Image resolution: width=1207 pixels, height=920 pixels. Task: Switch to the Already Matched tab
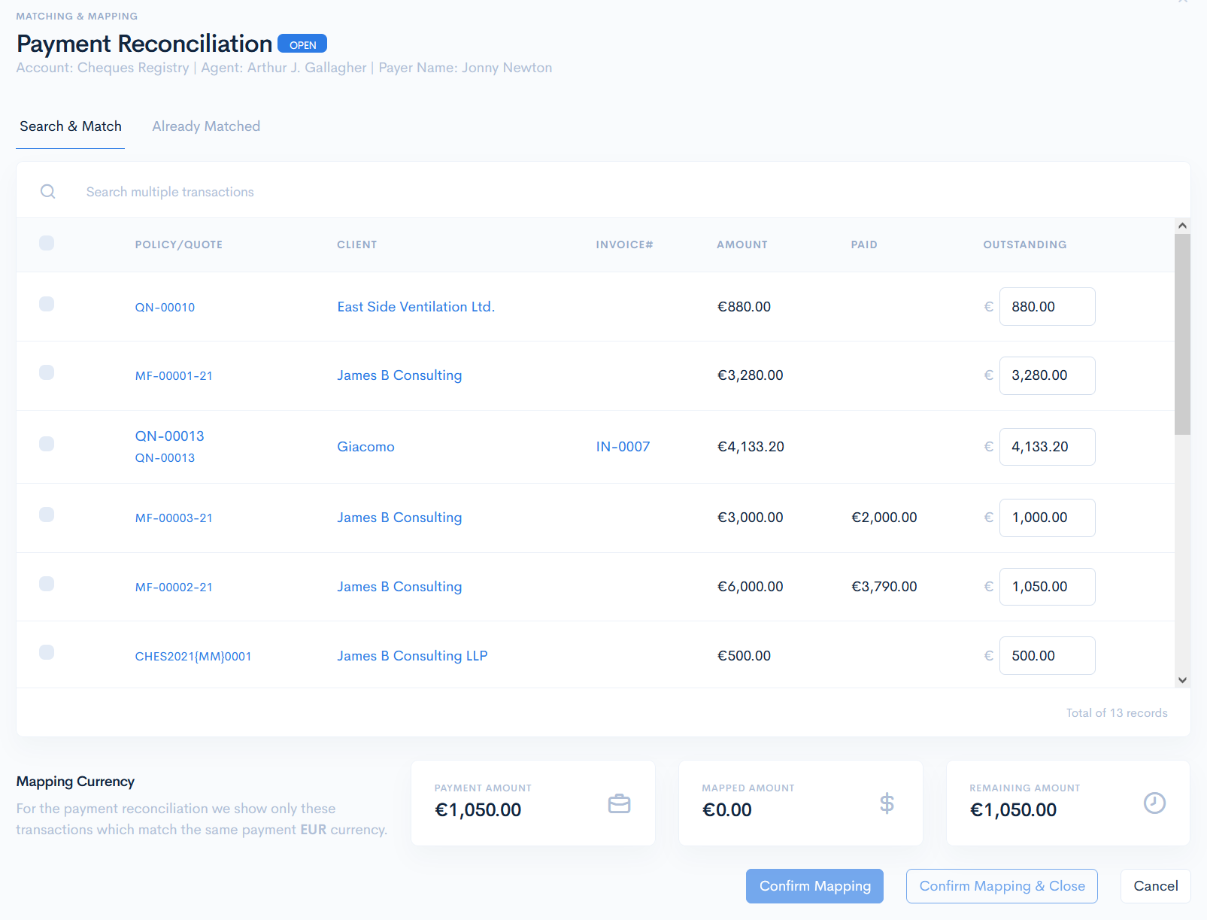point(206,126)
